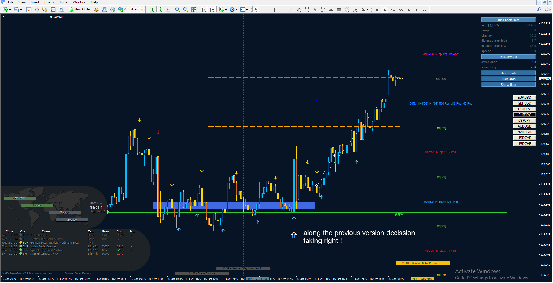Toggle chart shift from right border

click(x=212, y=10)
